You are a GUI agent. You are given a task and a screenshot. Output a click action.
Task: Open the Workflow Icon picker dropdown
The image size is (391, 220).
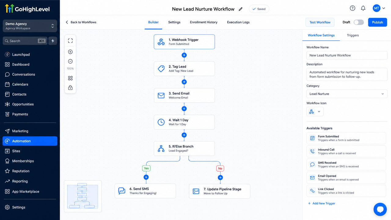(315, 112)
